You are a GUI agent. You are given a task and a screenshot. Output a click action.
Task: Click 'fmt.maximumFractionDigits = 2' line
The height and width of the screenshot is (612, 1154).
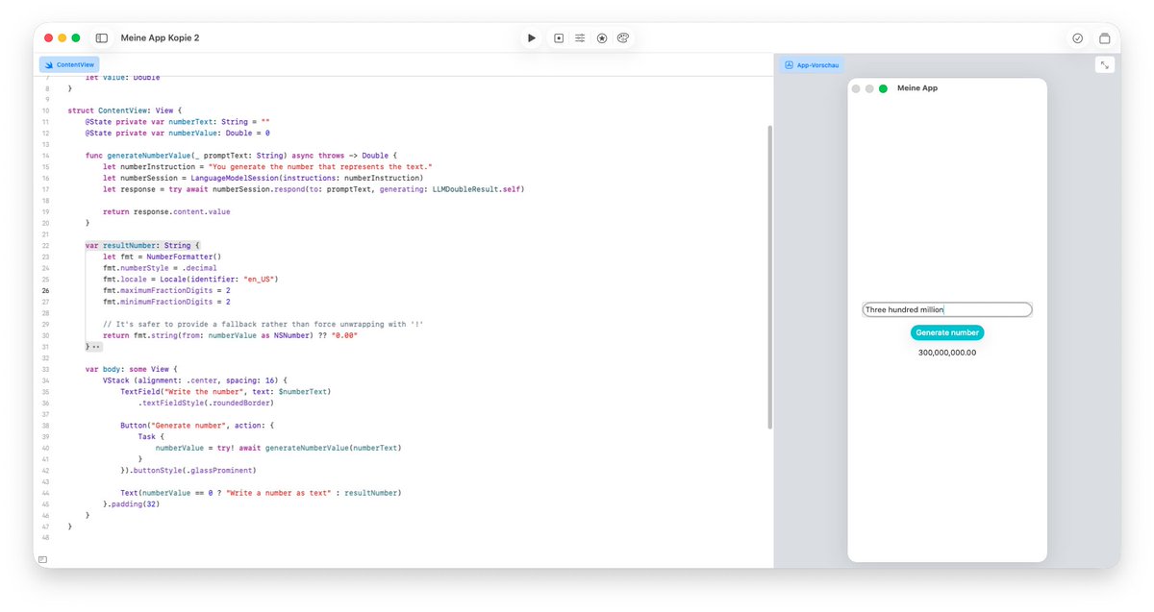(166, 290)
